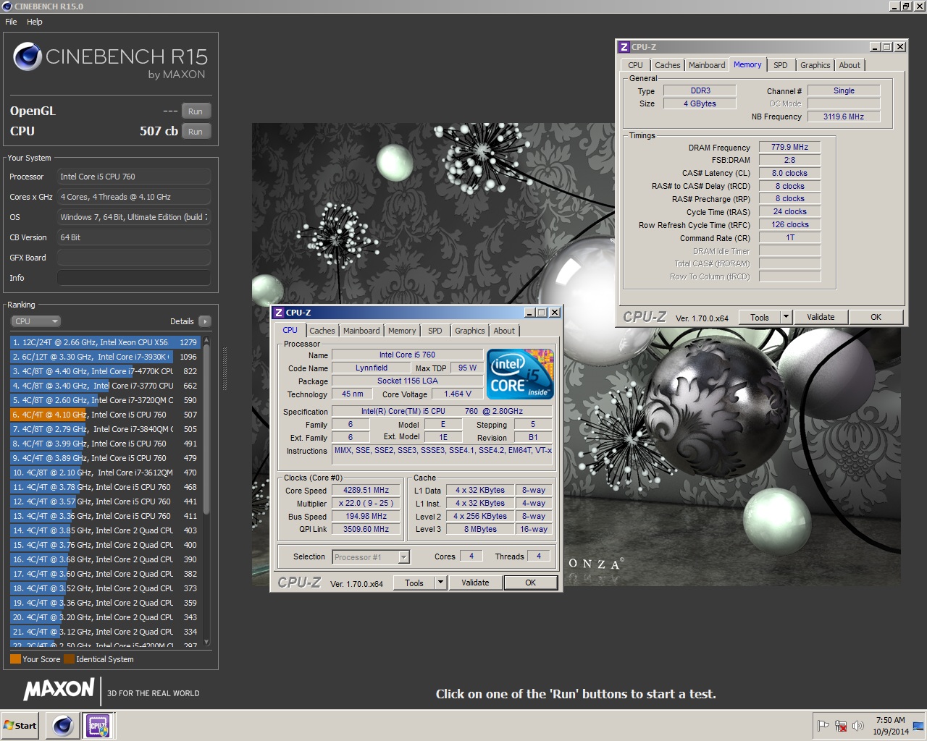Click Validate in CPU-Z Memory window
The height and width of the screenshot is (741, 927).
click(x=821, y=317)
